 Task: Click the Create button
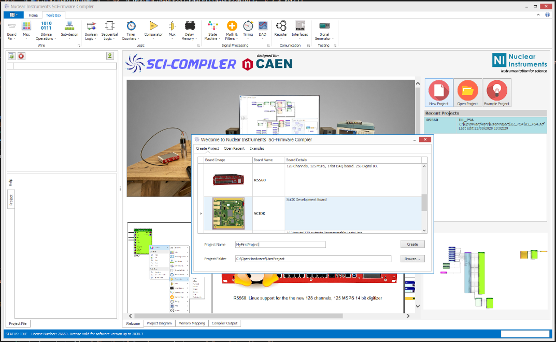click(x=412, y=244)
